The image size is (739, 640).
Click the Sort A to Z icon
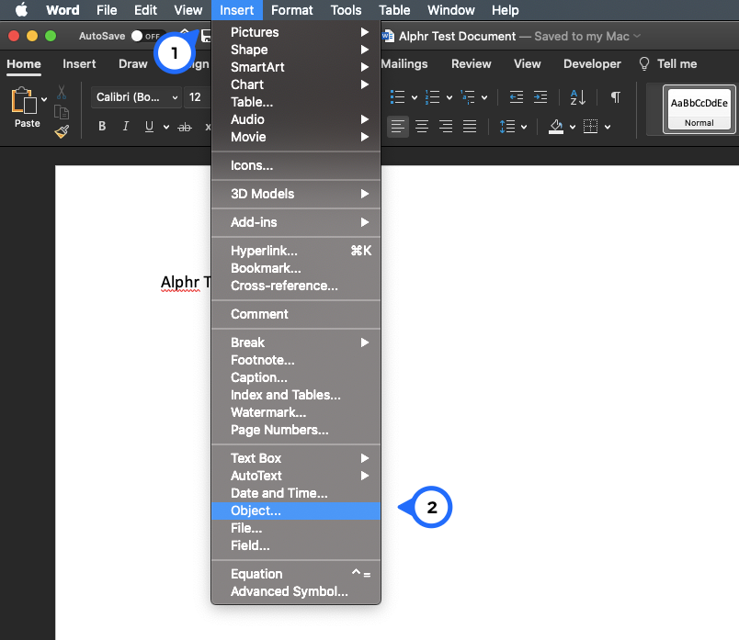coord(577,97)
